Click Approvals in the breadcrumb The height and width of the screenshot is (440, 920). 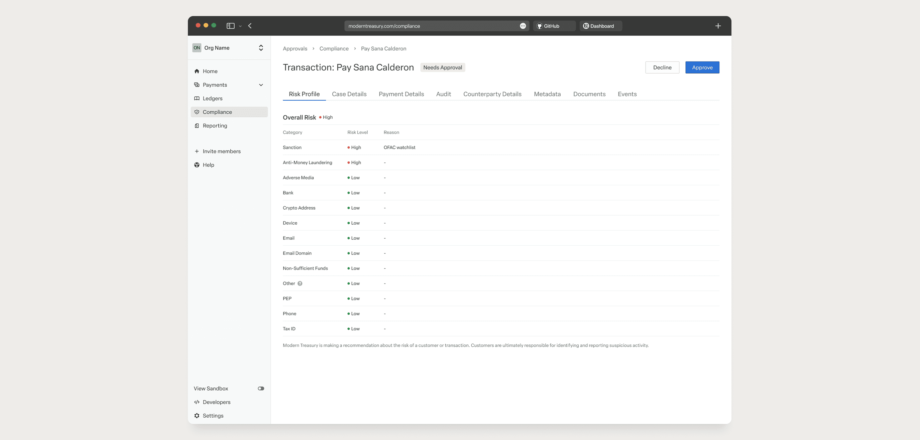click(x=295, y=48)
